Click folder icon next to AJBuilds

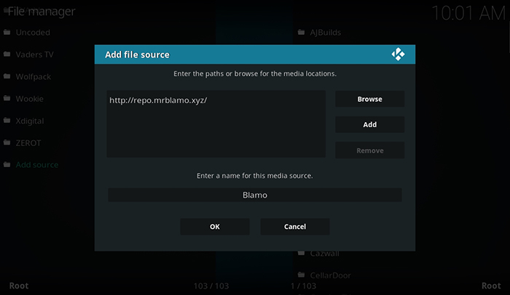pos(301,32)
